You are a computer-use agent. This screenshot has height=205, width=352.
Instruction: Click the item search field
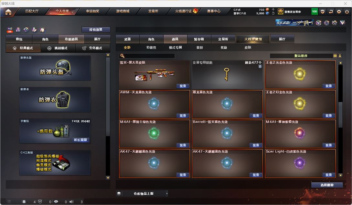[x=147, y=56]
